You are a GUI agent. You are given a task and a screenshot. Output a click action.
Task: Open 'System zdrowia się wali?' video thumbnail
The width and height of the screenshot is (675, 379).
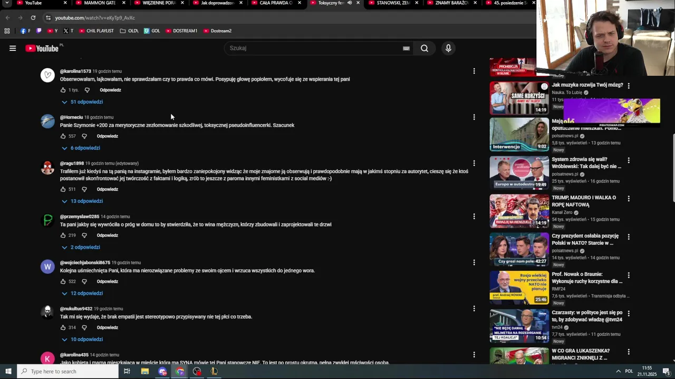pos(519,172)
